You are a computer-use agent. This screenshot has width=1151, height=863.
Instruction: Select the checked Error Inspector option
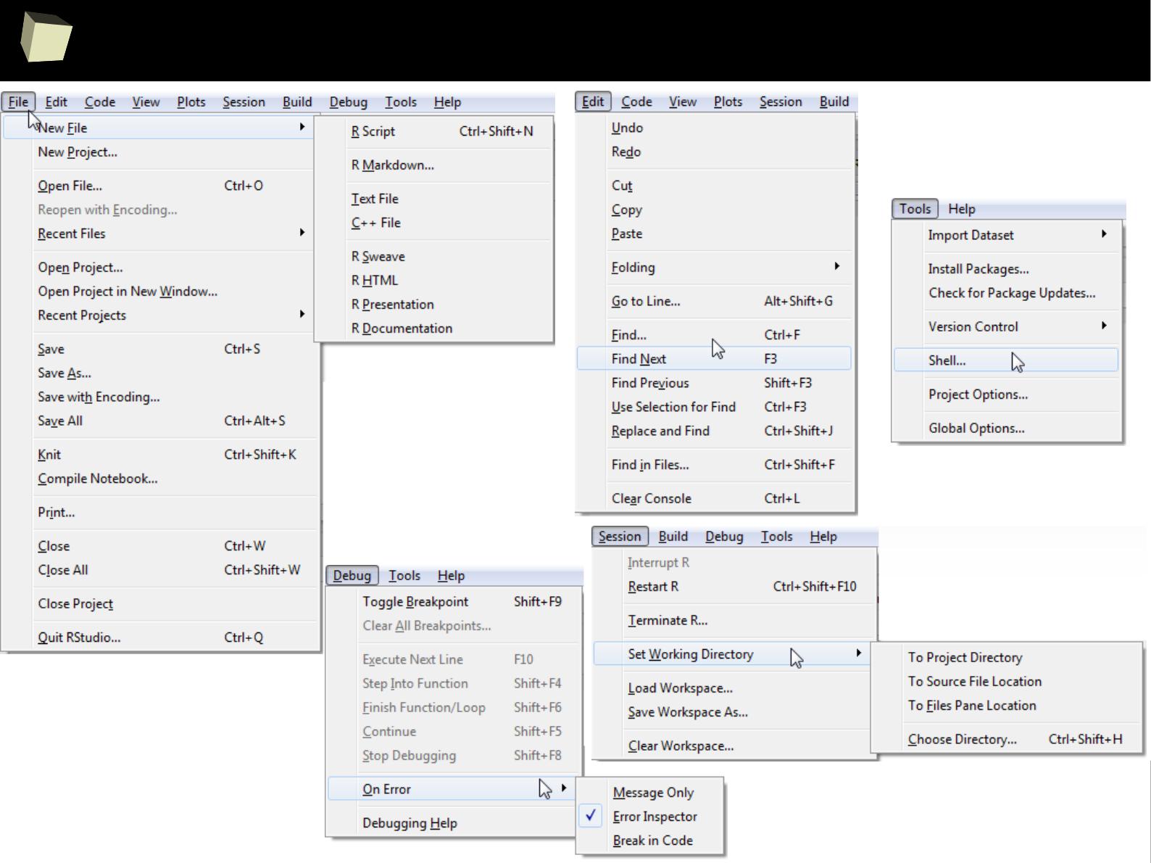[655, 817]
